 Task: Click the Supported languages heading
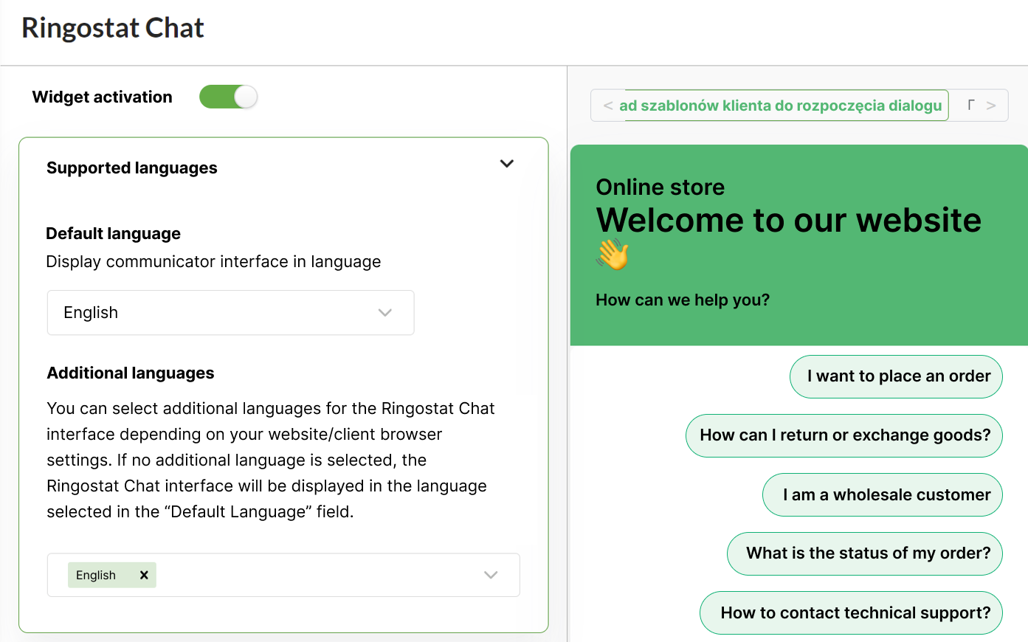point(132,168)
